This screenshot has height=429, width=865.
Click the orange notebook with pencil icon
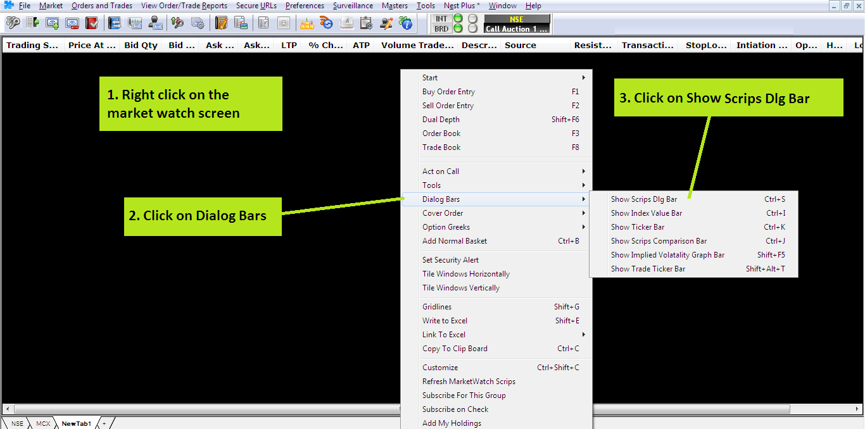[221, 23]
